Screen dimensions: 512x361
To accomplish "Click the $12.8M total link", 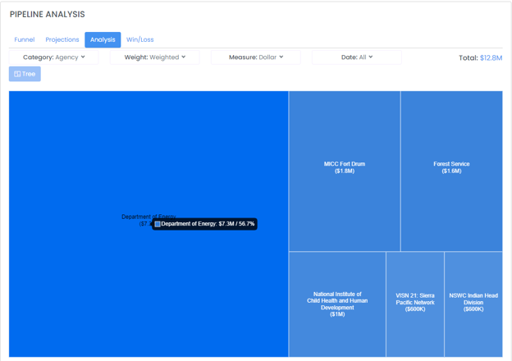I will (491, 57).
